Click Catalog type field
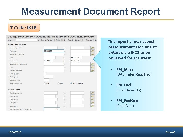183x137 pixels. coord(45,74)
